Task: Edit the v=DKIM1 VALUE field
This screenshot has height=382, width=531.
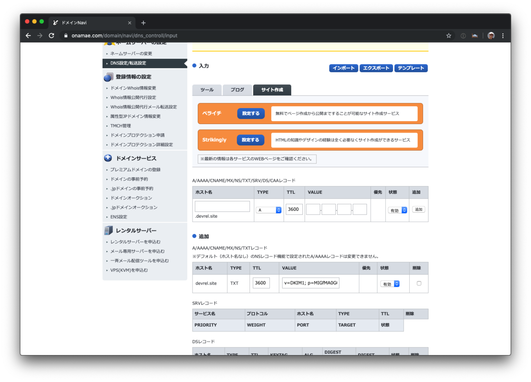Action: coord(311,283)
